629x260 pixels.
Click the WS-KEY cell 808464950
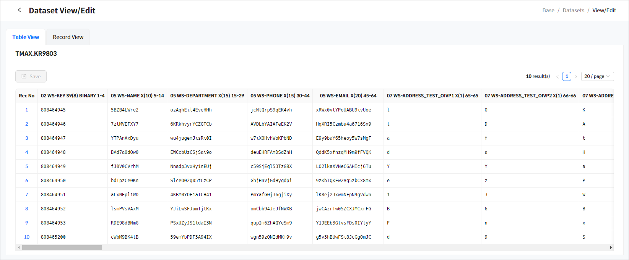[x=53, y=181]
